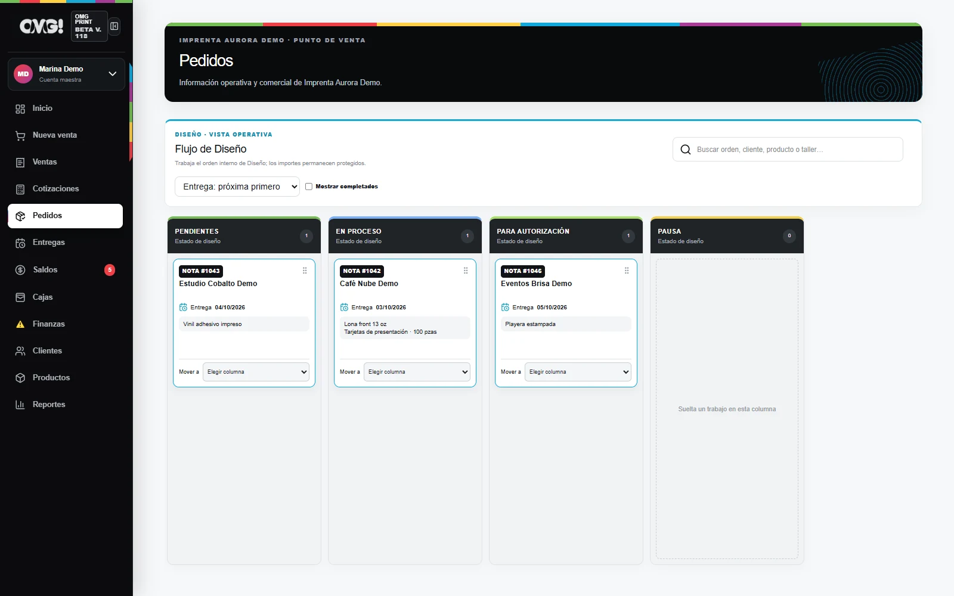Click the Entregas calendar icon

(x=20, y=243)
